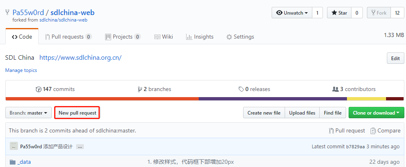Click the orange language bar segment
406x167 pixels.
click(102, 99)
